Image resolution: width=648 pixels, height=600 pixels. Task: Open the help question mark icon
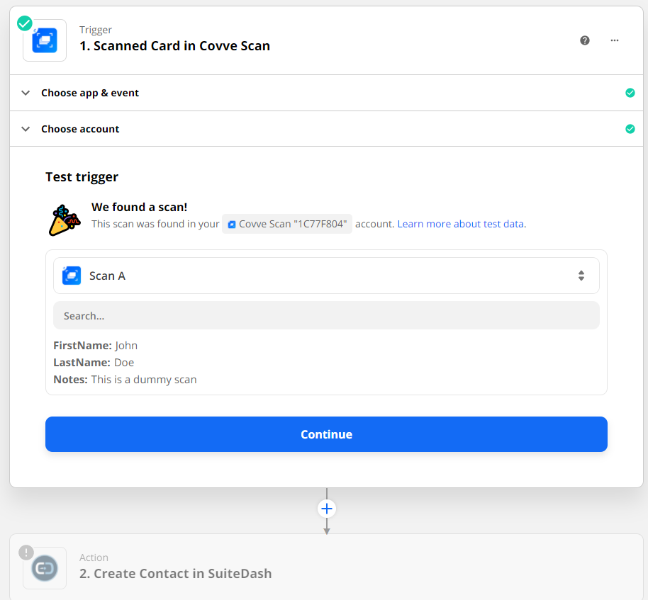tap(585, 40)
